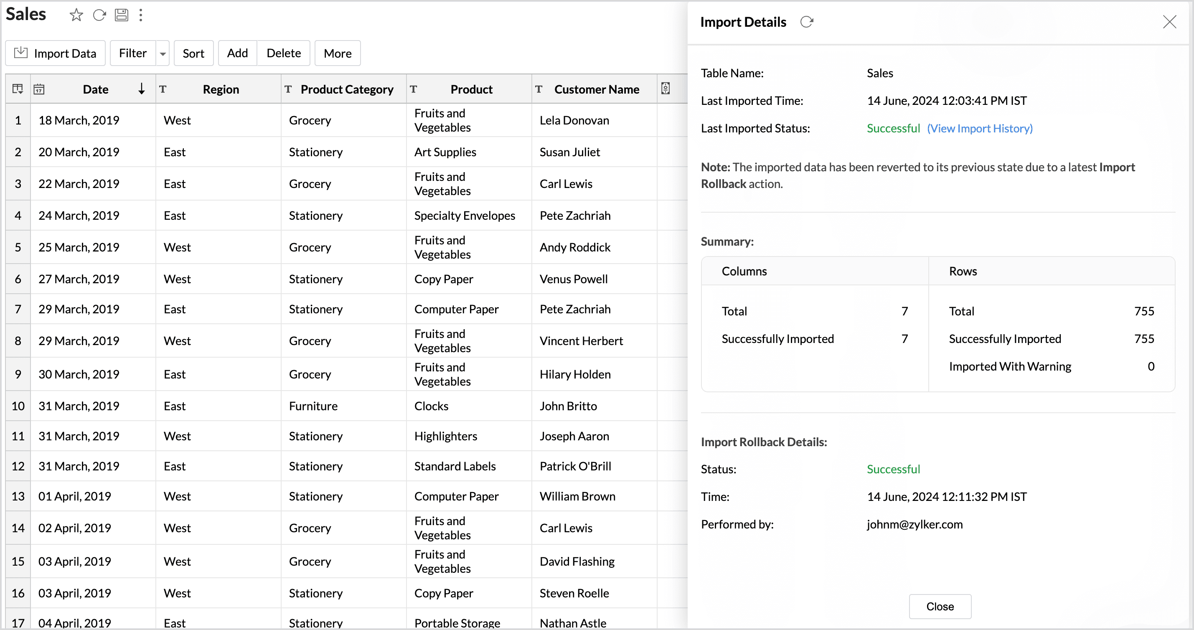Refresh the Import Details panel
Screen dimensions: 1194x630
pyautogui.click(x=807, y=22)
